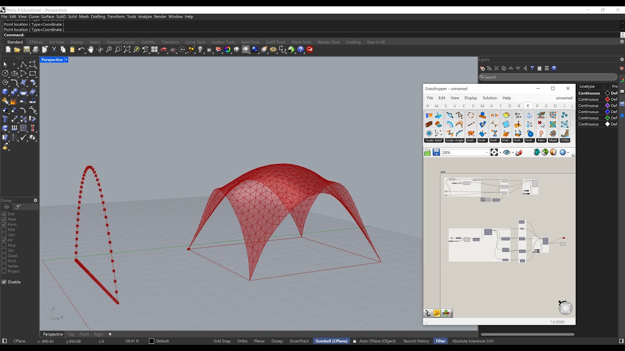Image resolution: width=625 pixels, height=351 pixels.
Task: Open the Curve menu in Rhino
Action: pos(34,17)
